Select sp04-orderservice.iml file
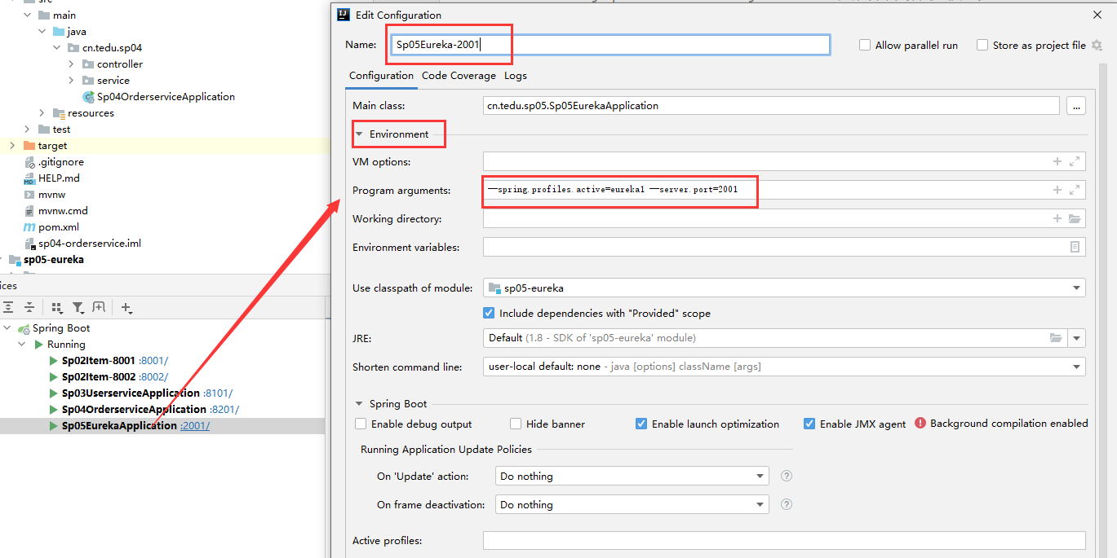The height and width of the screenshot is (558, 1117). (90, 243)
